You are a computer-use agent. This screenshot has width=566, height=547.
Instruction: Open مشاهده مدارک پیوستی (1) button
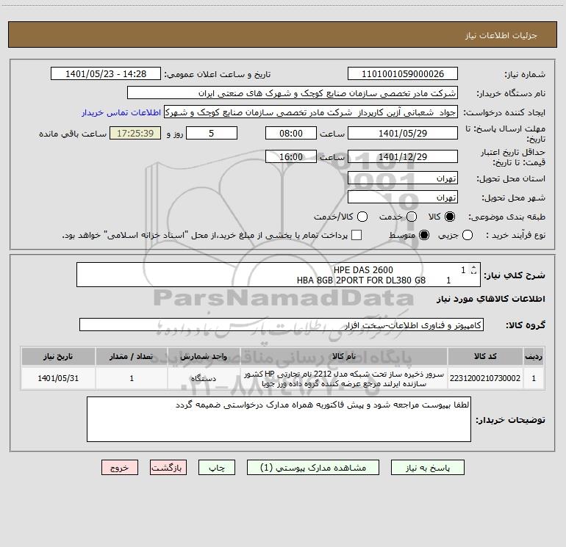click(312, 468)
